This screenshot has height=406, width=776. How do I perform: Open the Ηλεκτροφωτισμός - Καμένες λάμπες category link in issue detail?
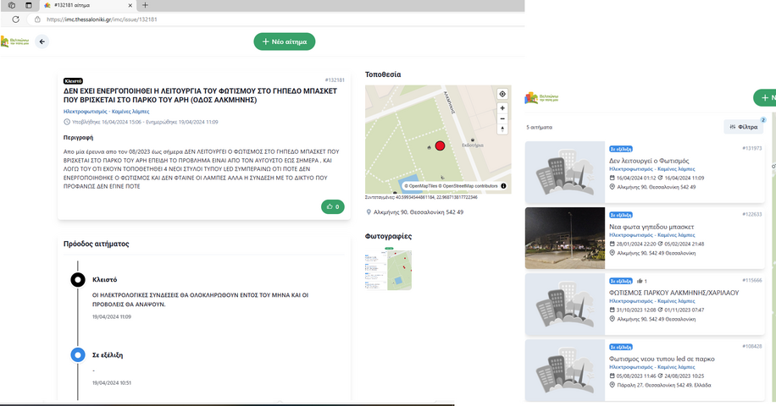tap(107, 112)
